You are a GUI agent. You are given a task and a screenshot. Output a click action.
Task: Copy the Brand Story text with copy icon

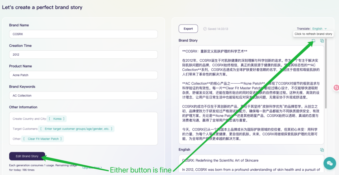pyautogui.click(x=322, y=41)
